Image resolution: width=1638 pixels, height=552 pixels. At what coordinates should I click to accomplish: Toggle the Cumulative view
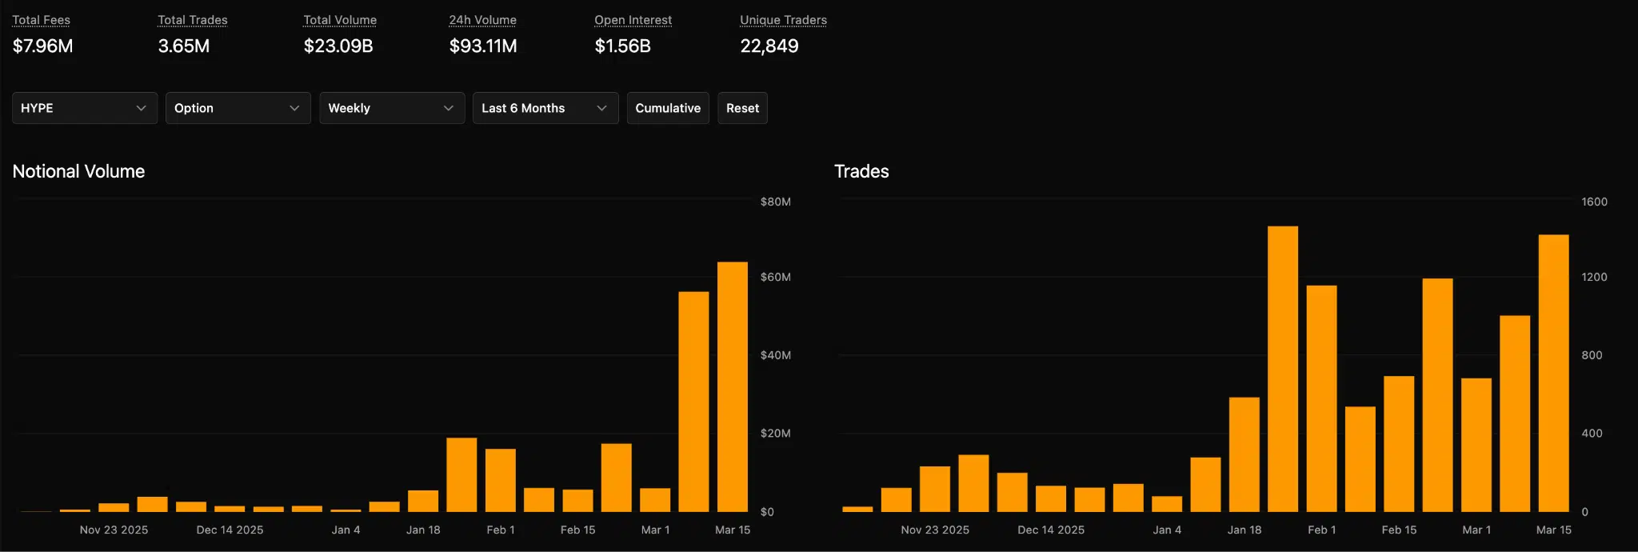[668, 108]
